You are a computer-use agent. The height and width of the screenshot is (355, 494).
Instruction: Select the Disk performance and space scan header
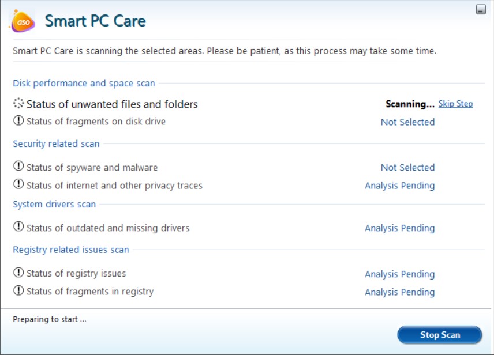click(84, 83)
